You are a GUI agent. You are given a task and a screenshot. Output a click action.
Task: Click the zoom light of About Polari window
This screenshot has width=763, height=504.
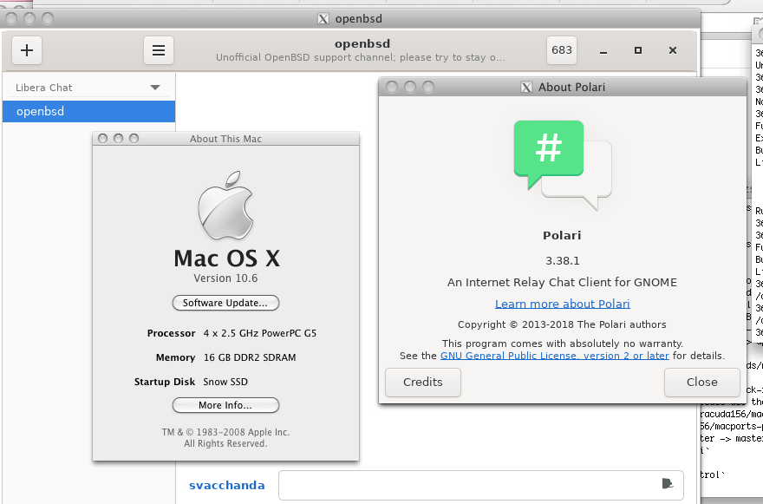click(428, 87)
